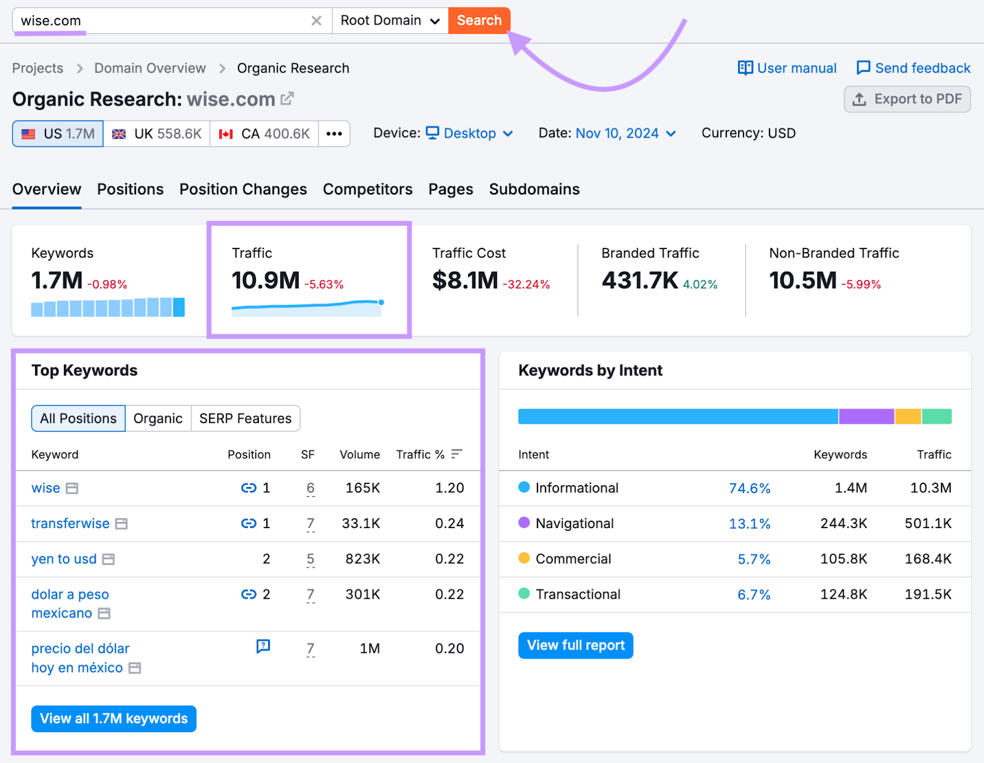The image size is (984, 763).
Task: Open the User manual
Action: (x=787, y=68)
